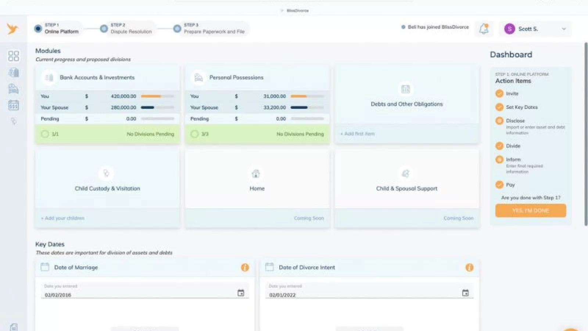This screenshot has height=331, width=588.
Task: Toggle the Pay action item check
Action: tap(499, 185)
